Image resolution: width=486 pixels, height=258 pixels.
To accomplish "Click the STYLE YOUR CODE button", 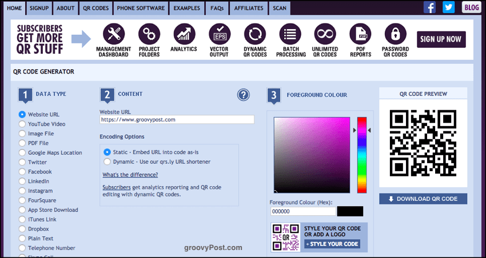I will (x=332, y=244).
